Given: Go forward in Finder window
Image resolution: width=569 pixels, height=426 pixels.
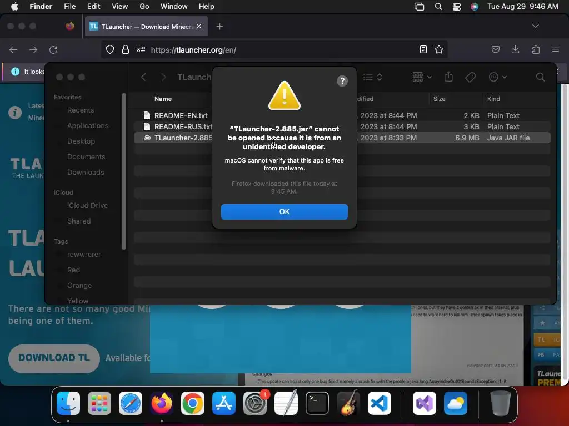Looking at the screenshot, I should pos(164,77).
